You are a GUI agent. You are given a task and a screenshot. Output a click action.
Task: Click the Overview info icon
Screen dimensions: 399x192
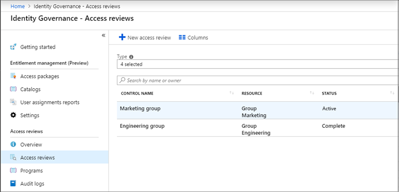13,145
